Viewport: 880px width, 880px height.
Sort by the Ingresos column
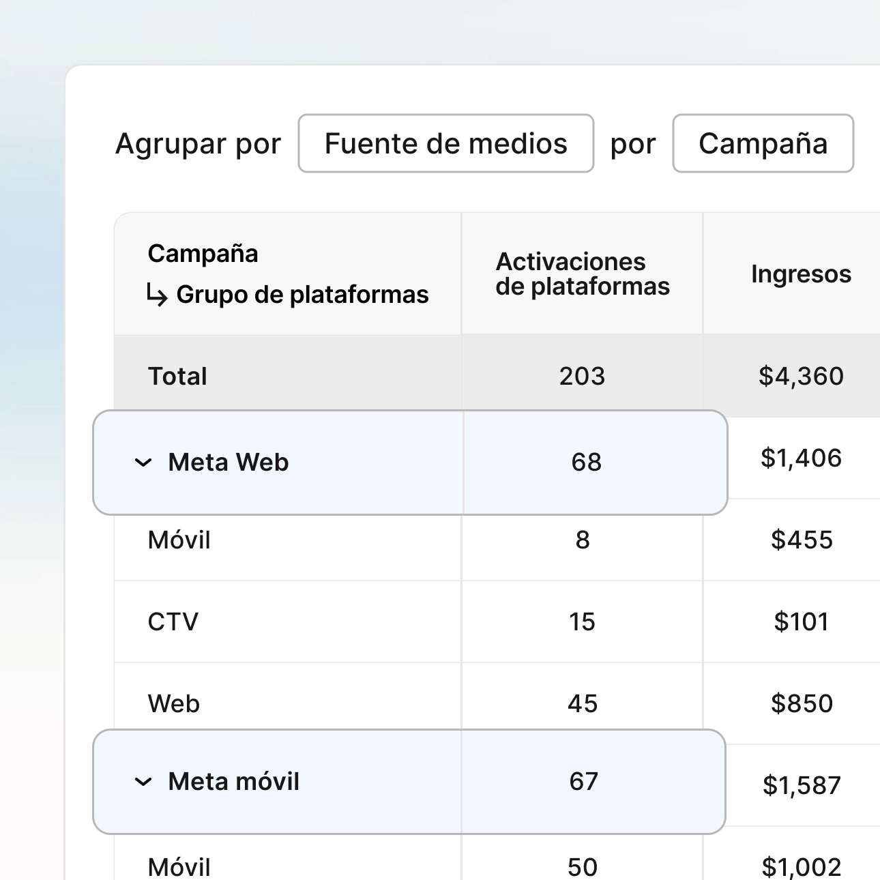(x=801, y=274)
